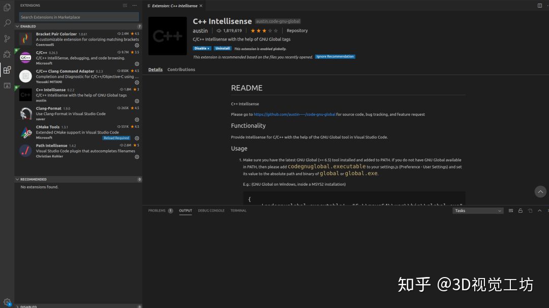
Task: Open the Tasks output channel dropdown
Action: (x=477, y=211)
